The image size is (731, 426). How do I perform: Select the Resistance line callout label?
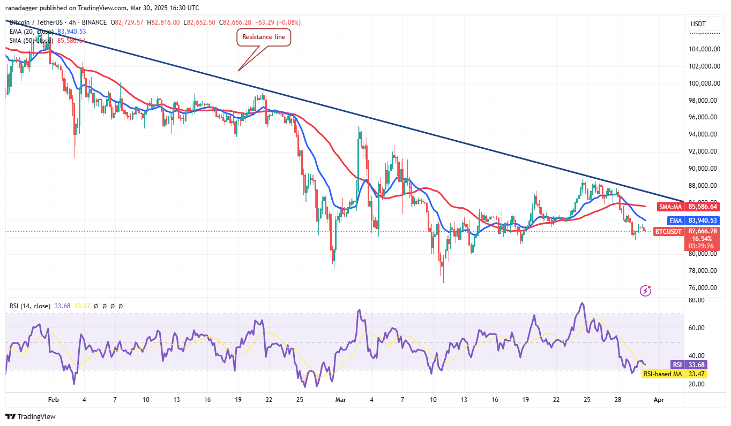point(264,37)
